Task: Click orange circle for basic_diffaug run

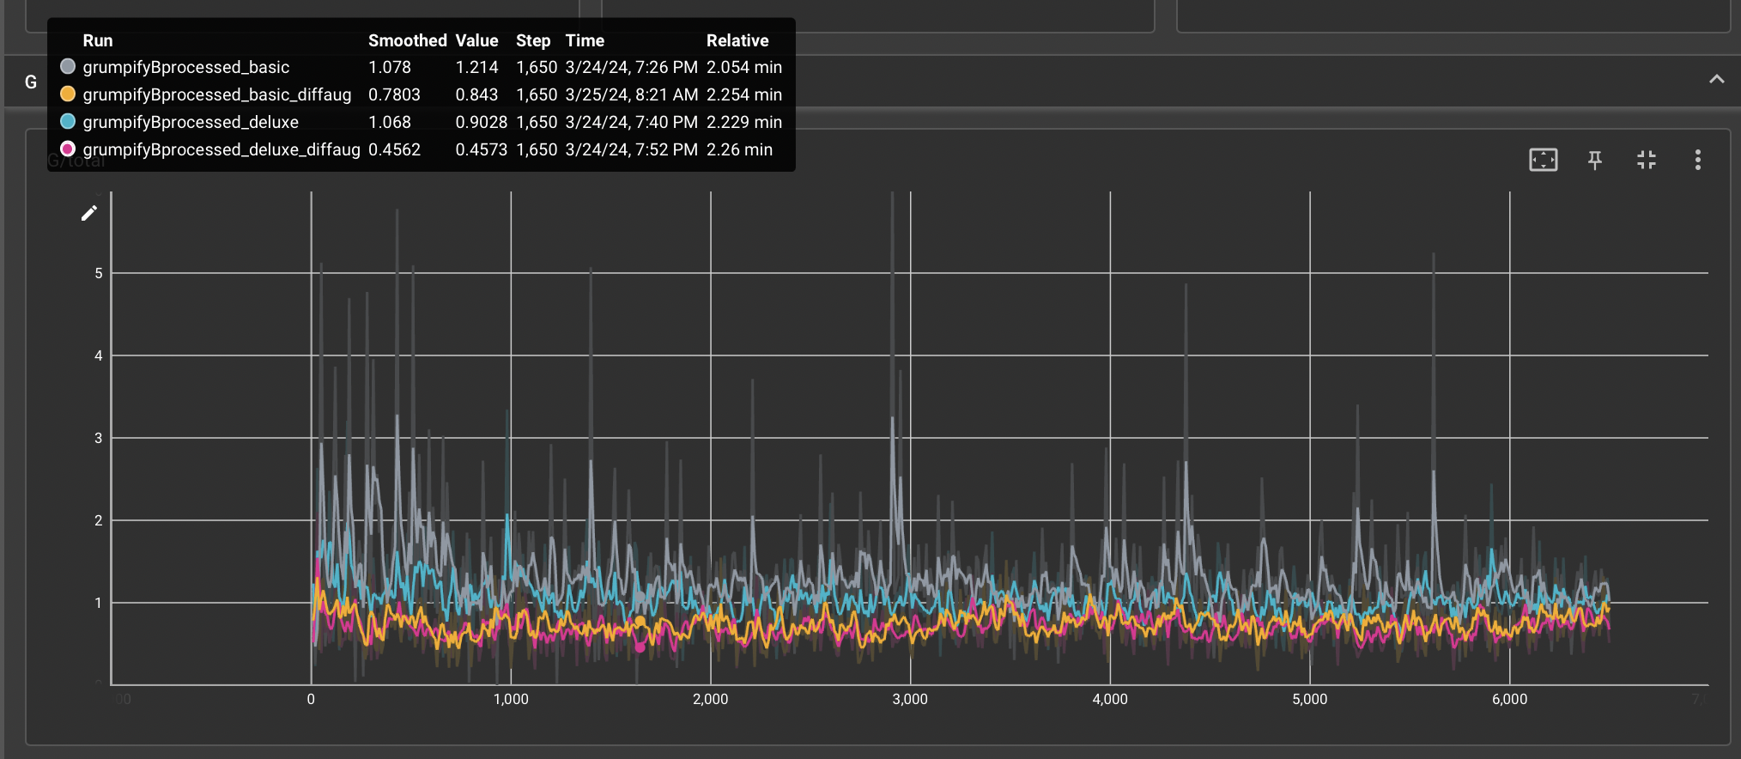Action: coord(68,94)
